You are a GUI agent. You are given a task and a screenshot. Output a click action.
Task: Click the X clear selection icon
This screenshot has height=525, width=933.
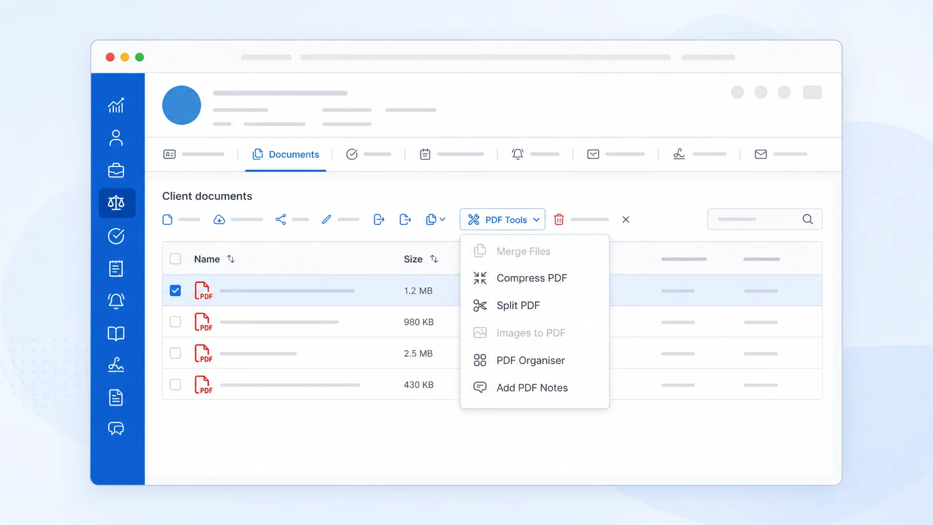626,219
